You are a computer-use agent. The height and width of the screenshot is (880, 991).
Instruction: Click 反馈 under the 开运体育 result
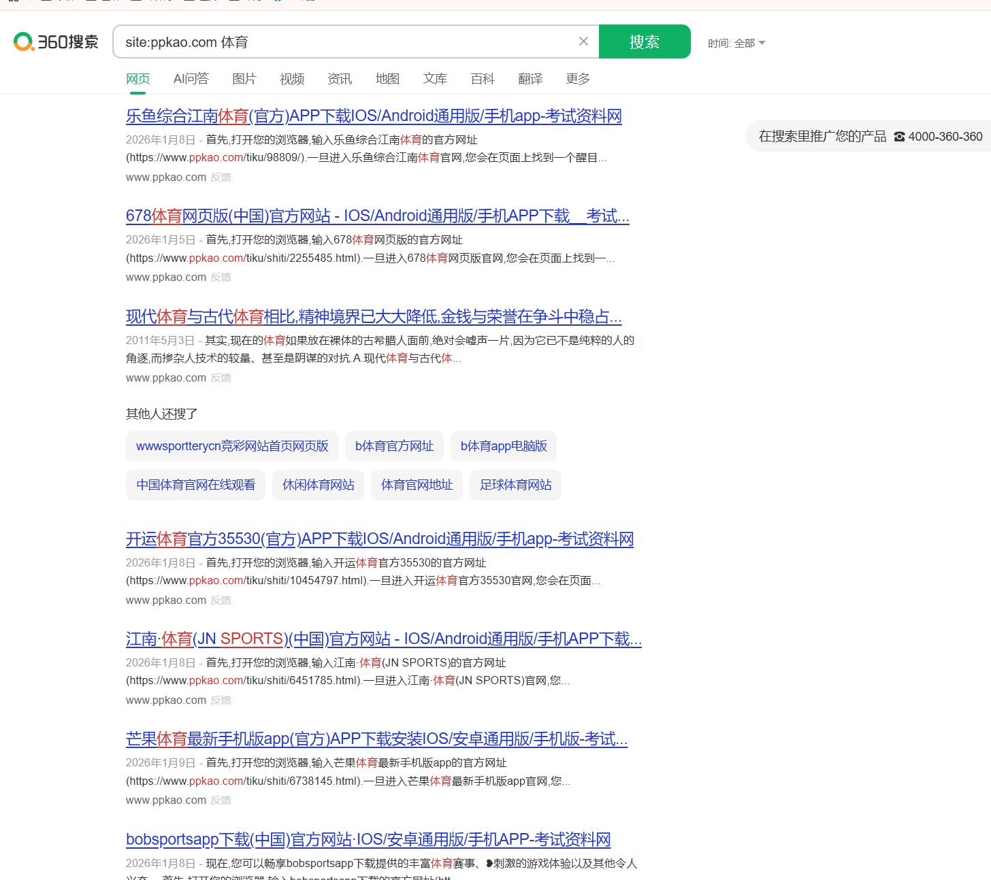(x=221, y=600)
